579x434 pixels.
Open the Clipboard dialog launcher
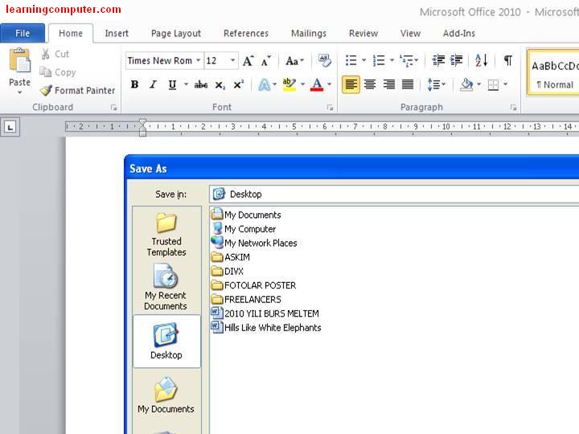tap(113, 108)
